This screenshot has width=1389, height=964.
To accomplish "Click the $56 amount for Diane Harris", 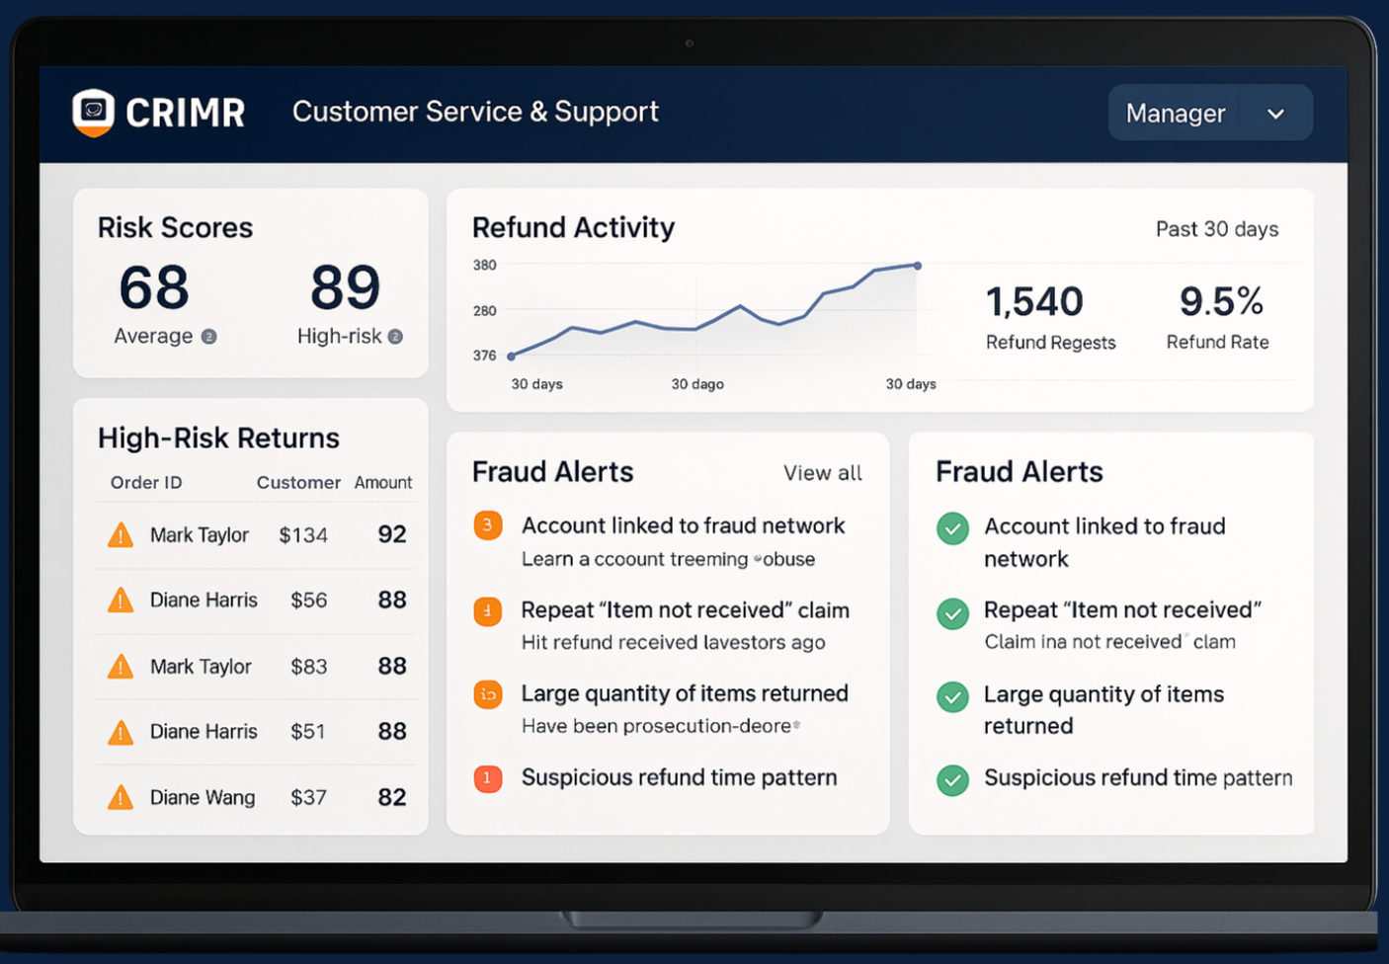I will pos(308,601).
